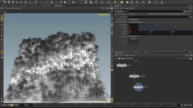
Task: Switch to the Take List tab
Action: pos(125,5)
